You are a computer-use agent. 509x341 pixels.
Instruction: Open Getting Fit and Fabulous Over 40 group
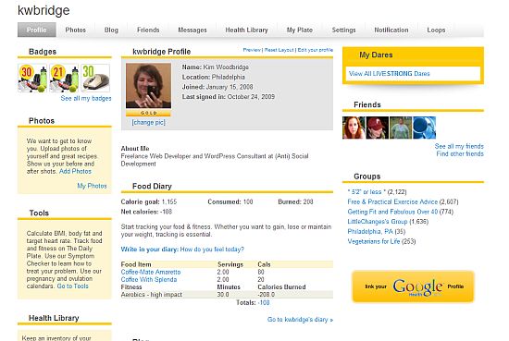click(392, 212)
